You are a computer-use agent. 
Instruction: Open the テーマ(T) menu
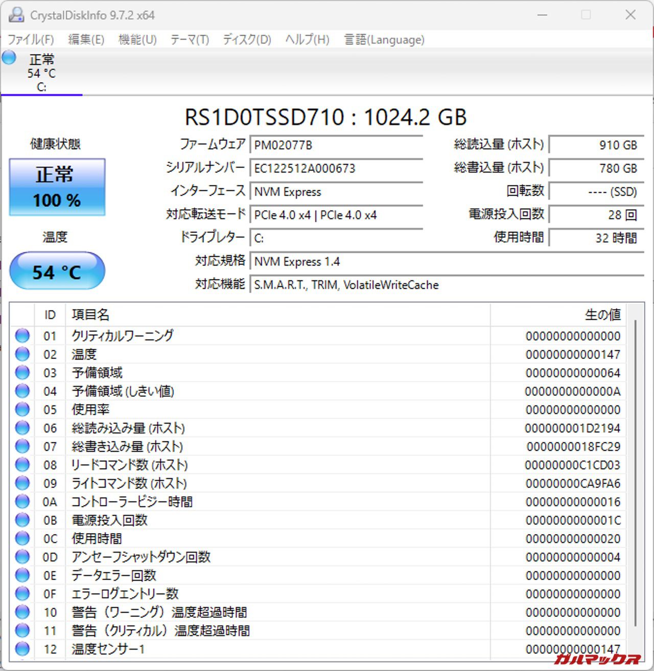tap(190, 40)
